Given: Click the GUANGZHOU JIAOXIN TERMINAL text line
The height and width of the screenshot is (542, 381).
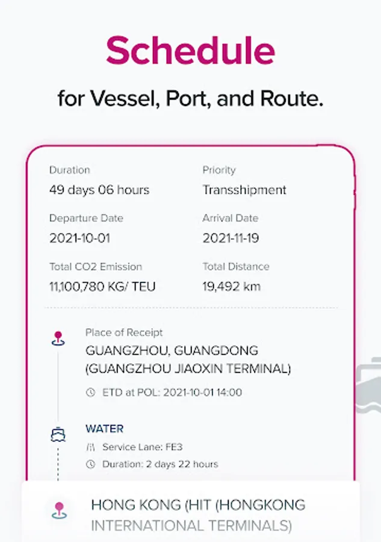Looking at the screenshot, I should tap(188, 368).
